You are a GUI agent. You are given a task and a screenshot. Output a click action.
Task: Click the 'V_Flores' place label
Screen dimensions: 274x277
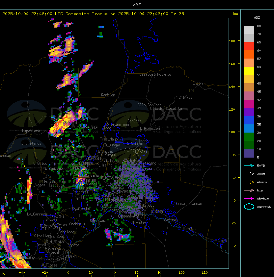[x=50, y=265]
